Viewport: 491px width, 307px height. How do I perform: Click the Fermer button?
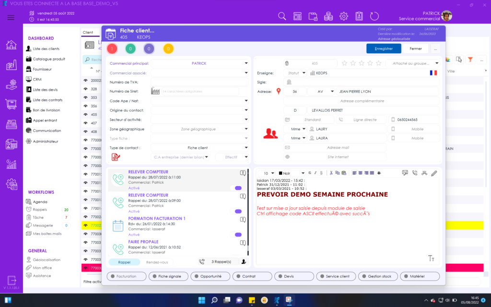pyautogui.click(x=416, y=48)
